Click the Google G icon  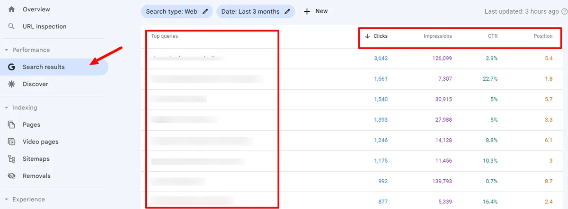[x=12, y=67]
